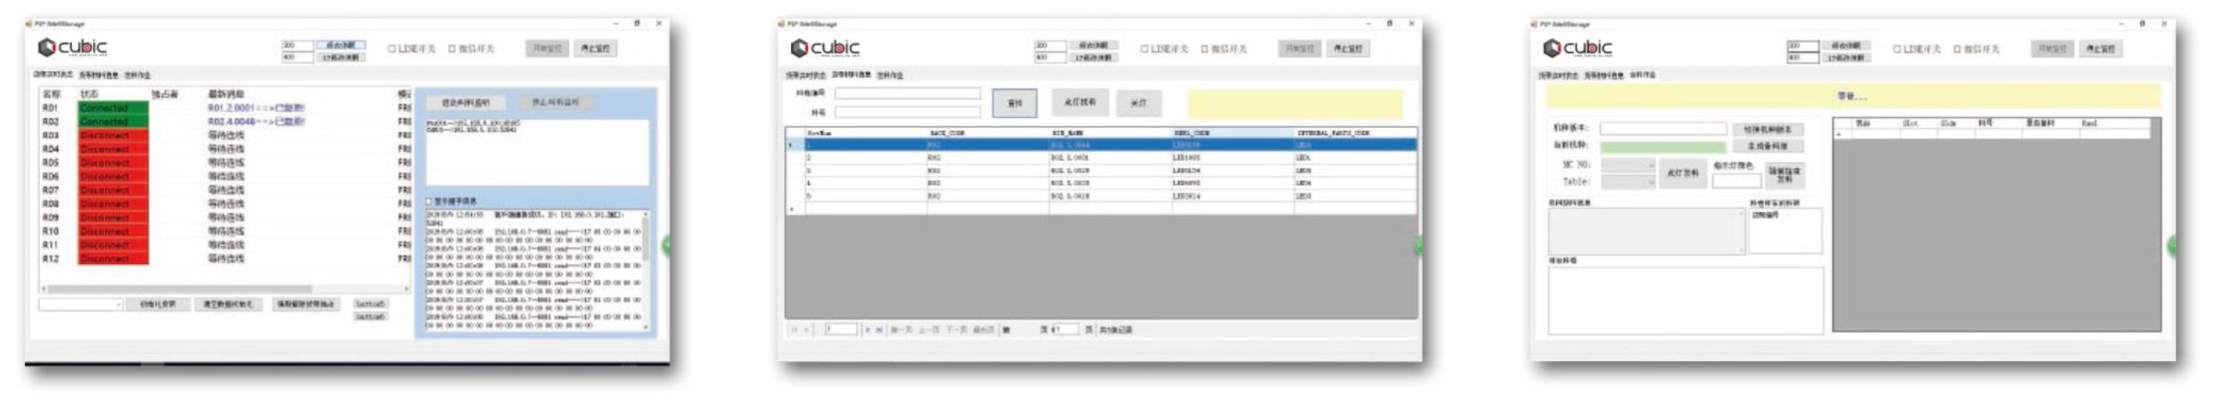Enable the 显示握手信息 checkbox above the log
This screenshot has height=400, width=2214.
[x=430, y=201]
